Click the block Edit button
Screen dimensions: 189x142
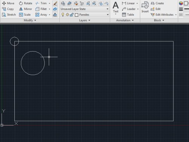[x=156, y=9]
